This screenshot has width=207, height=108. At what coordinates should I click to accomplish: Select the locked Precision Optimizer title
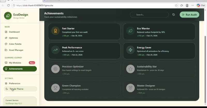pyautogui.click(x=73, y=67)
